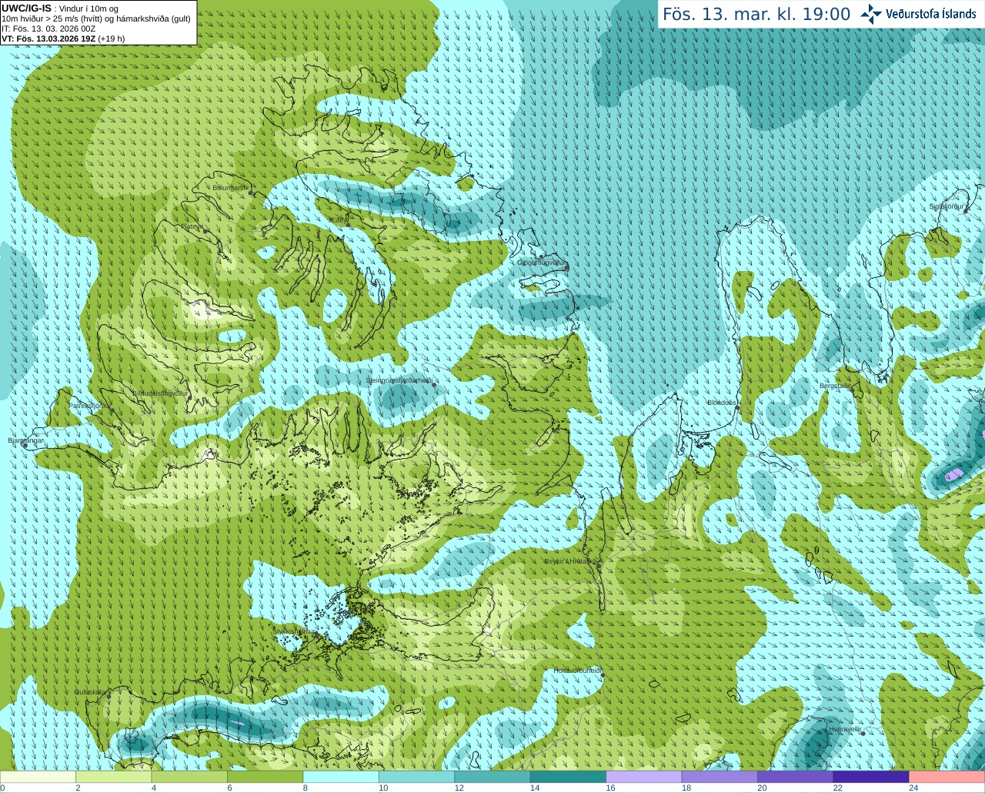Select the 0–2 m/s legend color

point(38,777)
